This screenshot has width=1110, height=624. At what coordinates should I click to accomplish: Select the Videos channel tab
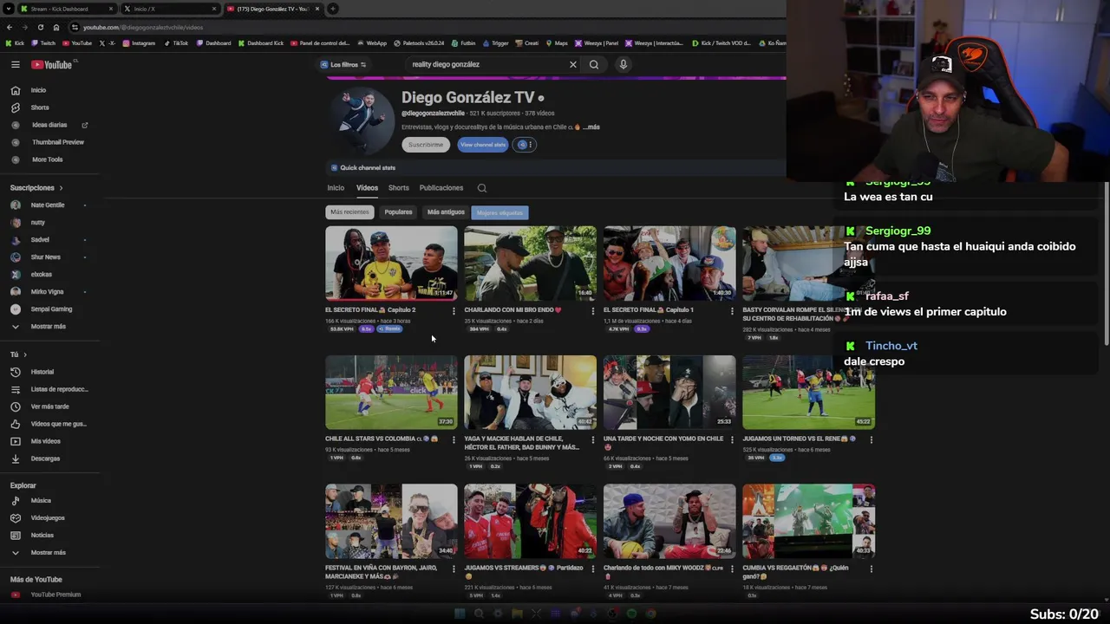[x=367, y=188]
